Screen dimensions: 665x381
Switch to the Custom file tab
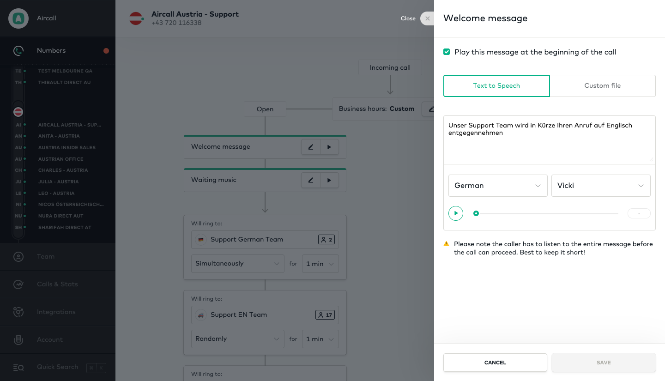click(602, 86)
